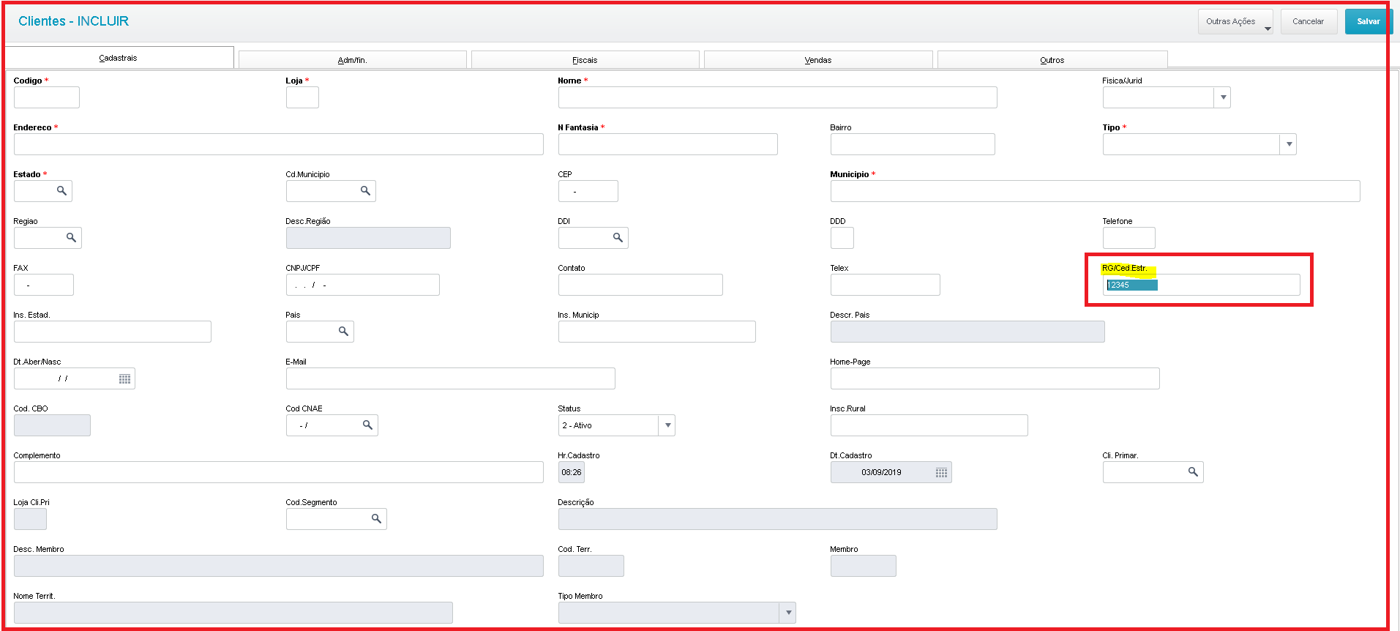Click into the Loja input field

coord(302,97)
